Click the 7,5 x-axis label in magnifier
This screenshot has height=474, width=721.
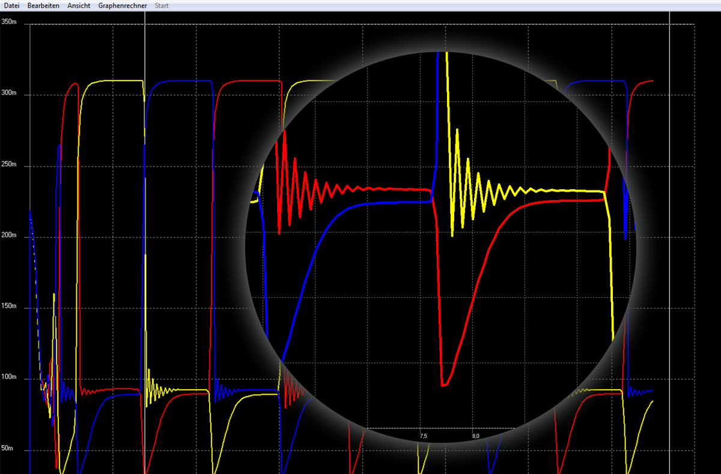[424, 436]
